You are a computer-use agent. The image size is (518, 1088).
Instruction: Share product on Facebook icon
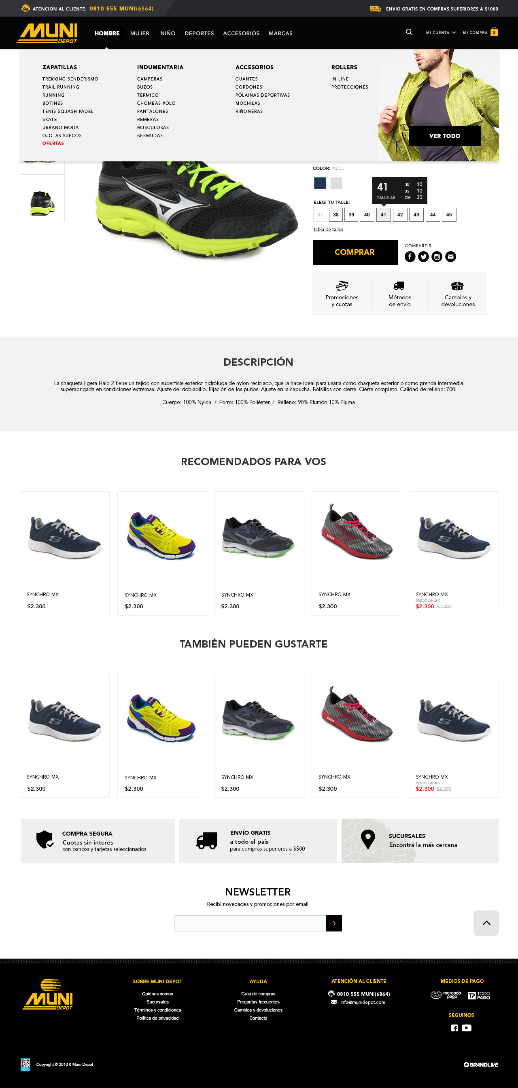410,256
